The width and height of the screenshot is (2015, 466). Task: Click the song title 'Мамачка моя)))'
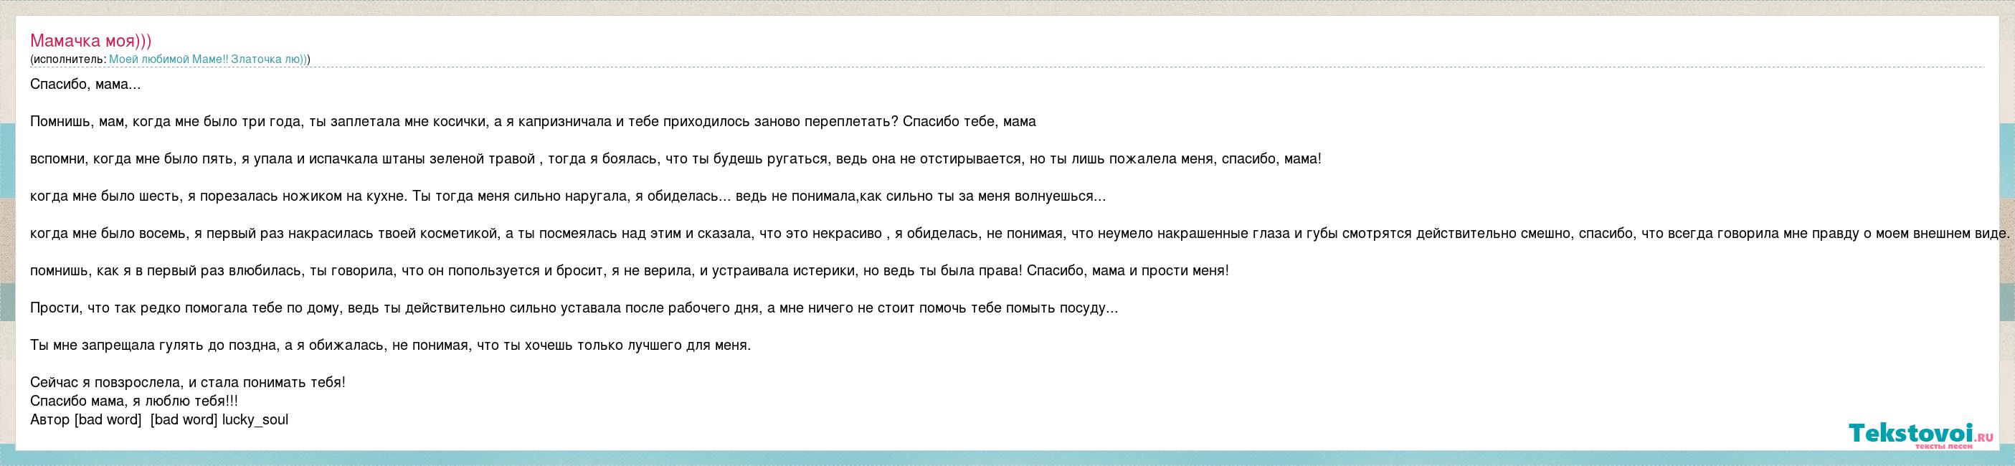point(91,41)
